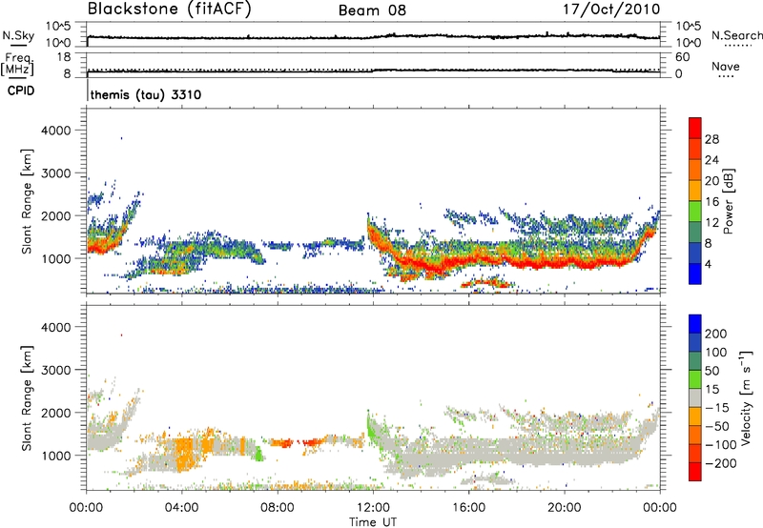Image resolution: width=763 pixels, height=528 pixels.
Task: Click the 'Beam 08' label
Action: 372,10
